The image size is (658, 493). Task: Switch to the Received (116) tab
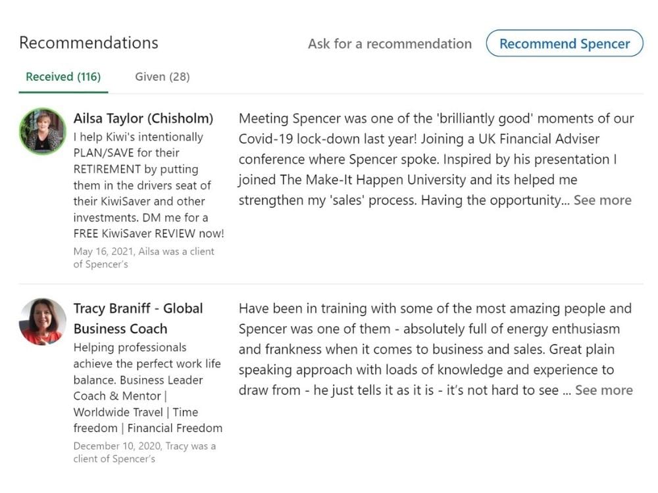pos(63,77)
